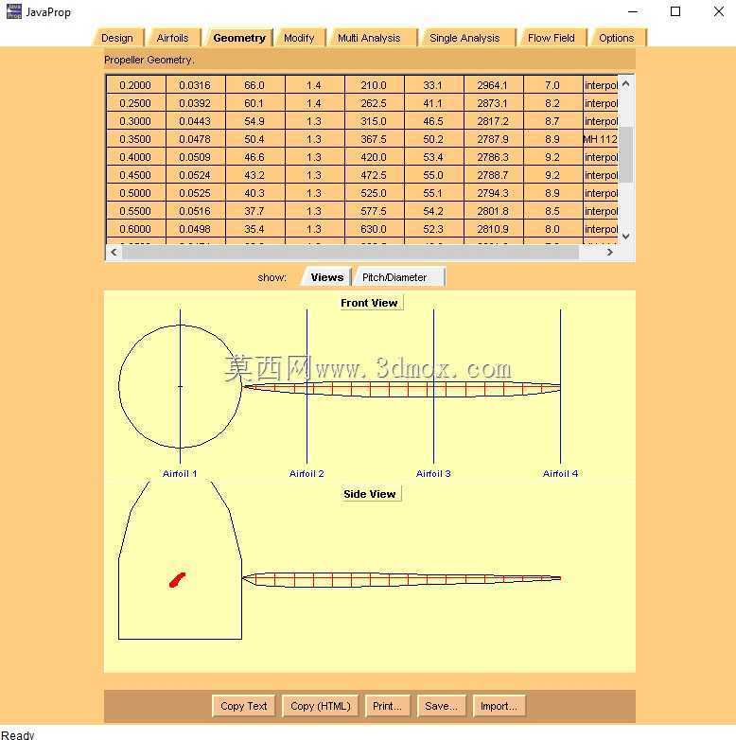The height and width of the screenshot is (740, 736).
Task: Open the Flow Field tab
Action: pyautogui.click(x=552, y=38)
